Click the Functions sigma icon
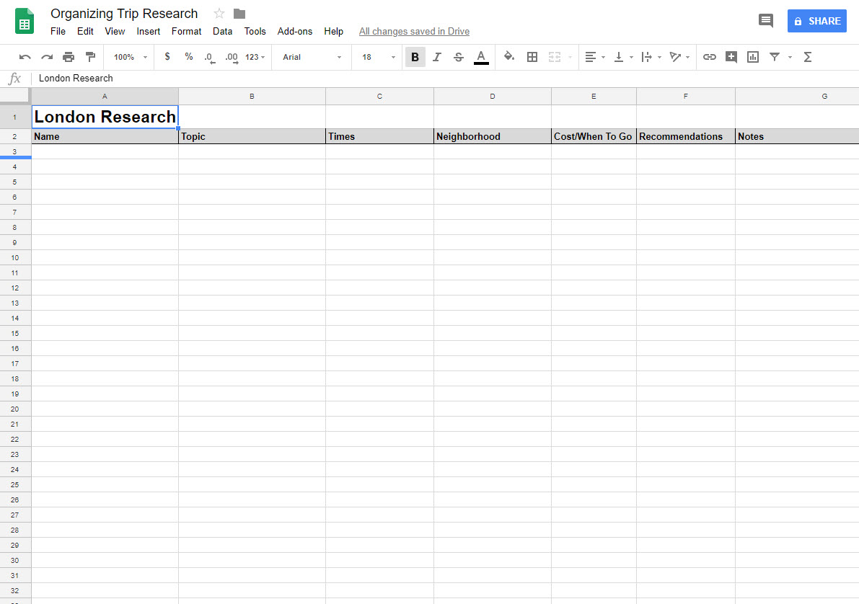This screenshot has width=859, height=604. pos(808,57)
